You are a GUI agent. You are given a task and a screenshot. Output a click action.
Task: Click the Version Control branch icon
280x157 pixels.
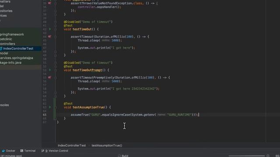pyautogui.click(x=43, y=151)
